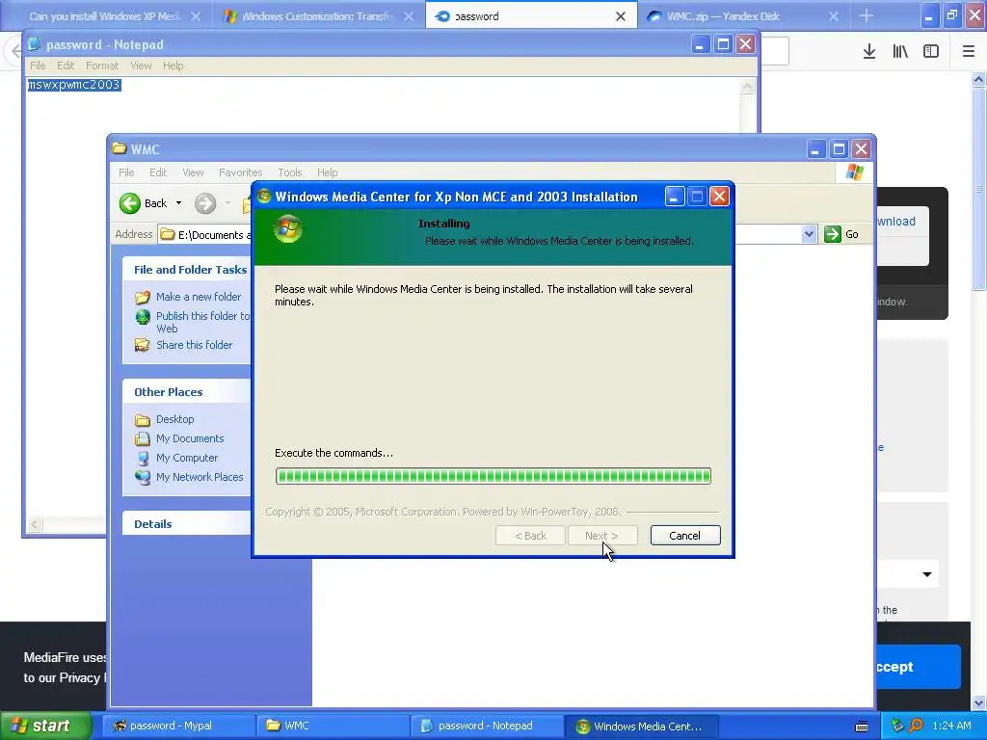The image size is (987, 740).
Task: Switch to Windows Media Center taskbar button
Action: pos(640,726)
